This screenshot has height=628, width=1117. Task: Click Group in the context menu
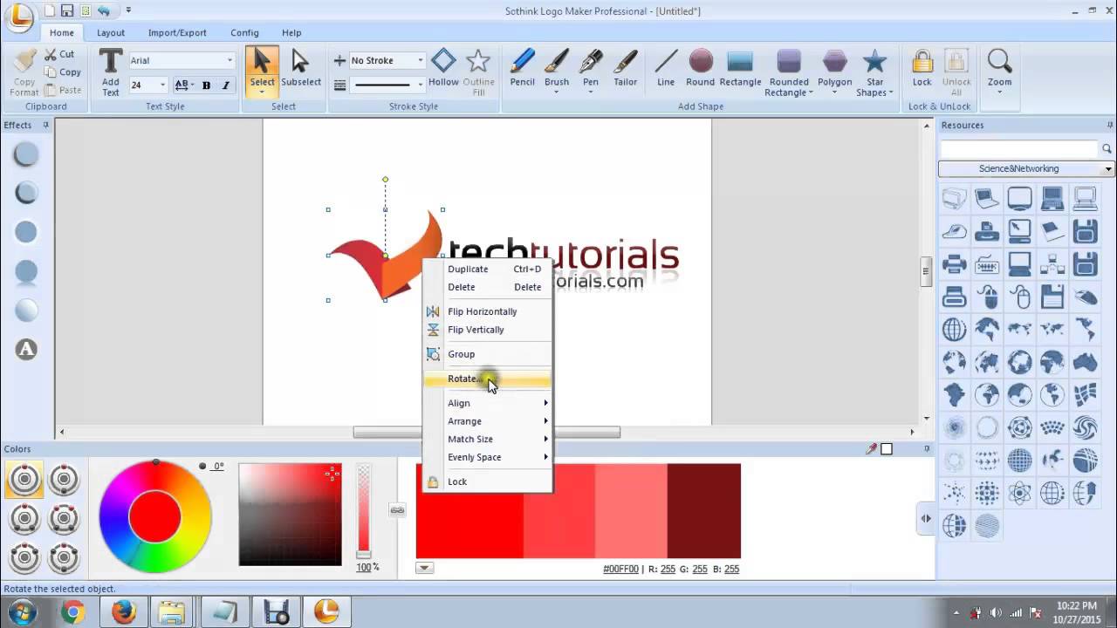(x=487, y=354)
